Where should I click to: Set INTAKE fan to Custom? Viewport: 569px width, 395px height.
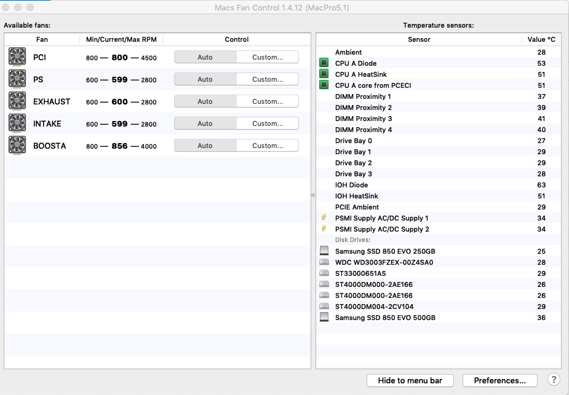pyautogui.click(x=268, y=123)
